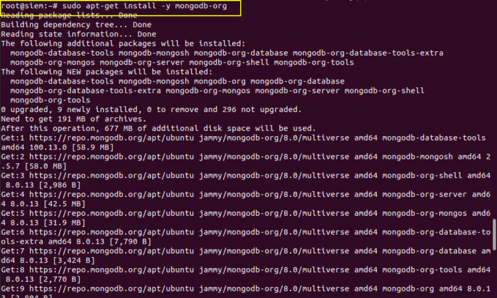This screenshot has width=497, height=298.
Task: Click 'mongodb-database-tools' on the Get:1 line
Action: tap(434, 138)
